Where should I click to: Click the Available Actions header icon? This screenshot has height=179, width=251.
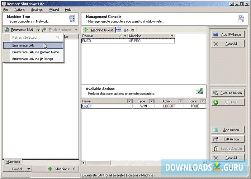(199, 91)
